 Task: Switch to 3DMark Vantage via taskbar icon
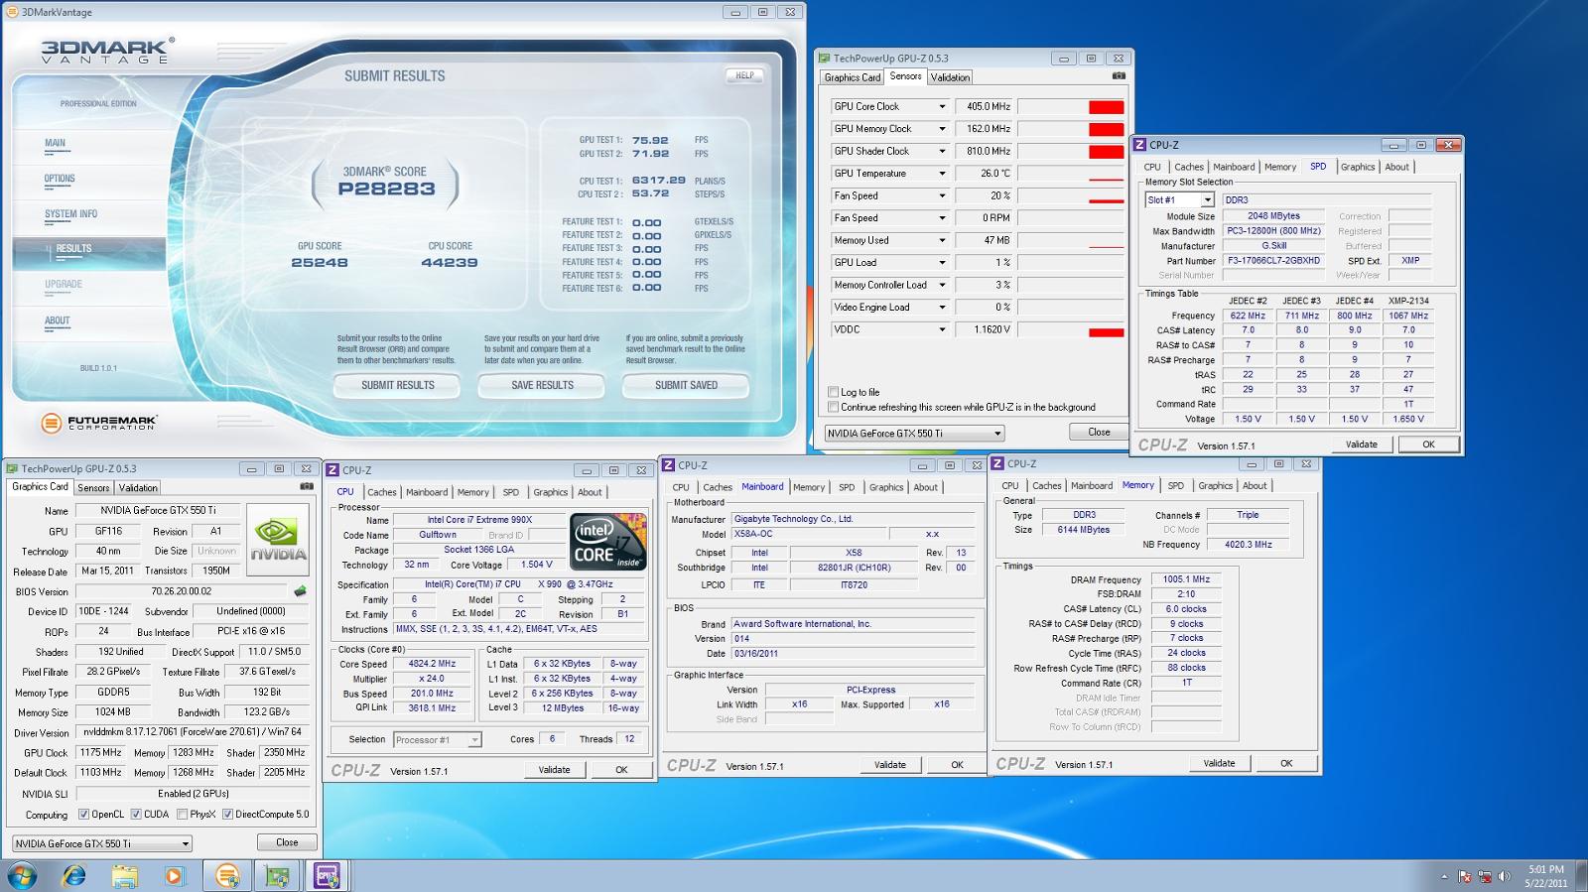coord(227,875)
